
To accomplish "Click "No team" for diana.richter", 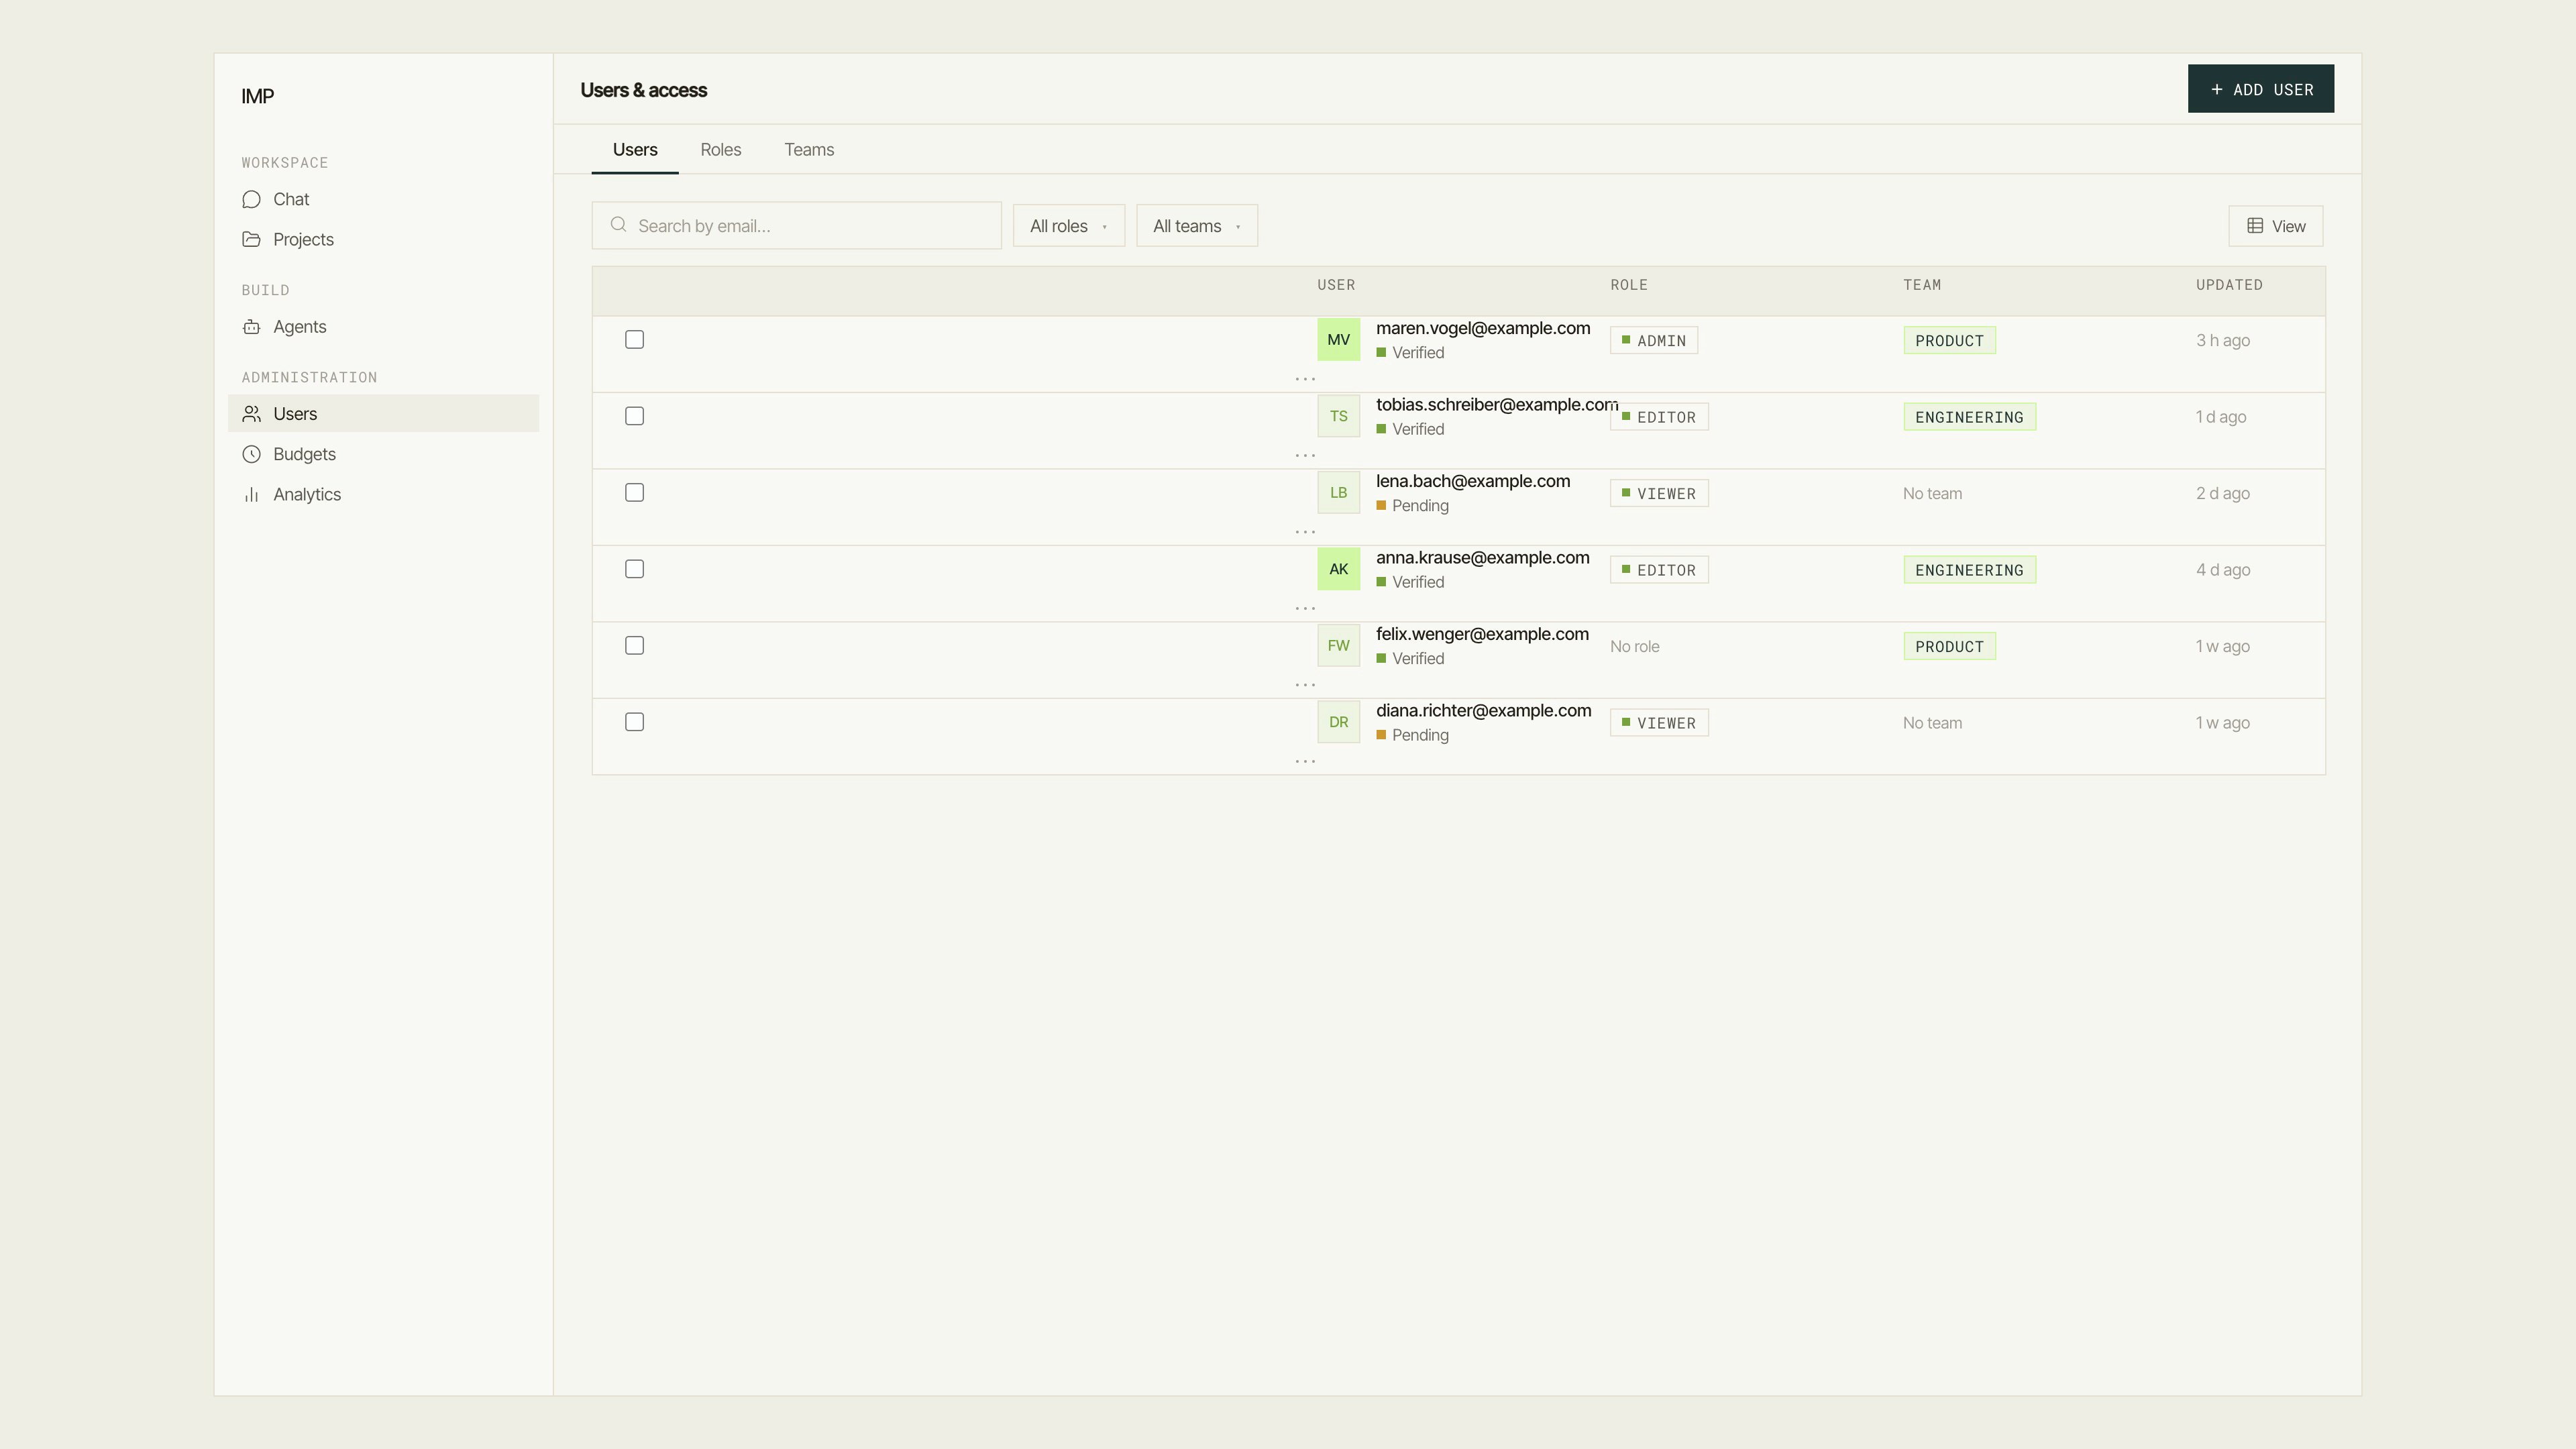I will (1932, 723).
